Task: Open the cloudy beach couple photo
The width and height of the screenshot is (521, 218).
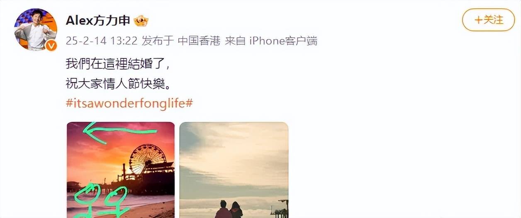Action: [x=234, y=170]
